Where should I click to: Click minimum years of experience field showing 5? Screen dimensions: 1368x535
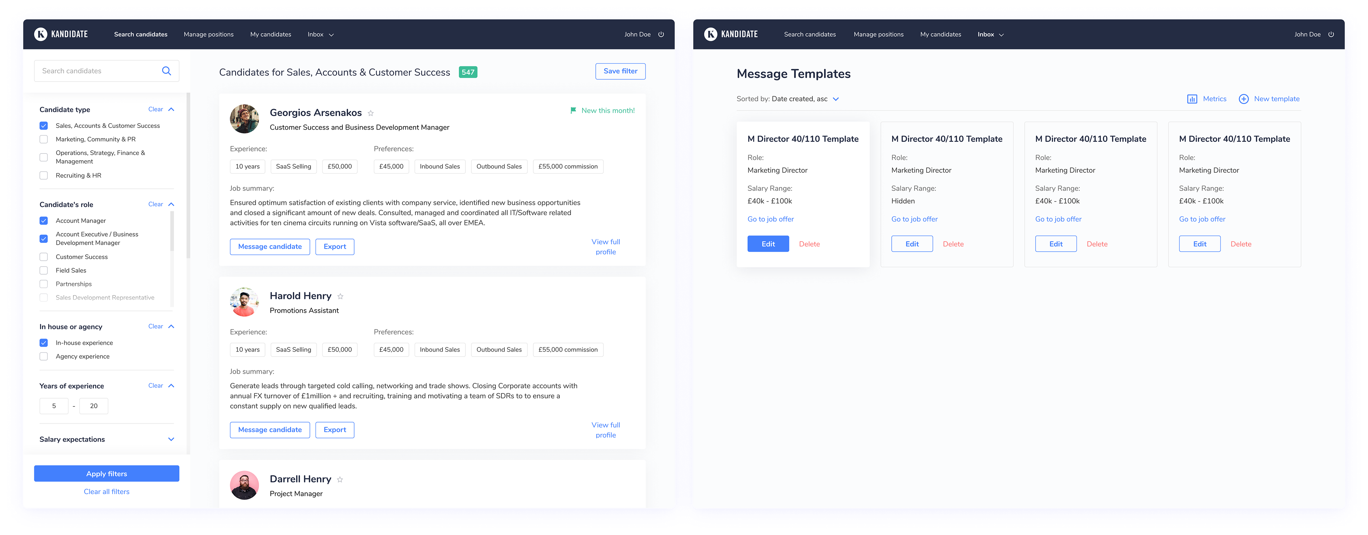click(x=54, y=406)
